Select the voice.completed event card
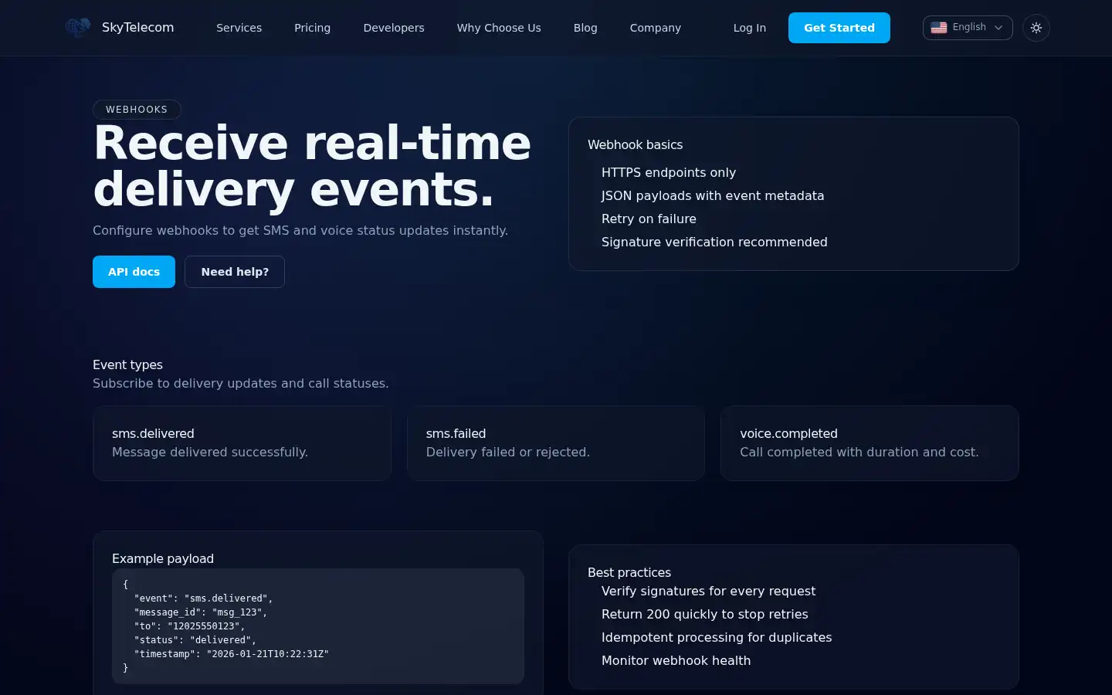 870,443
